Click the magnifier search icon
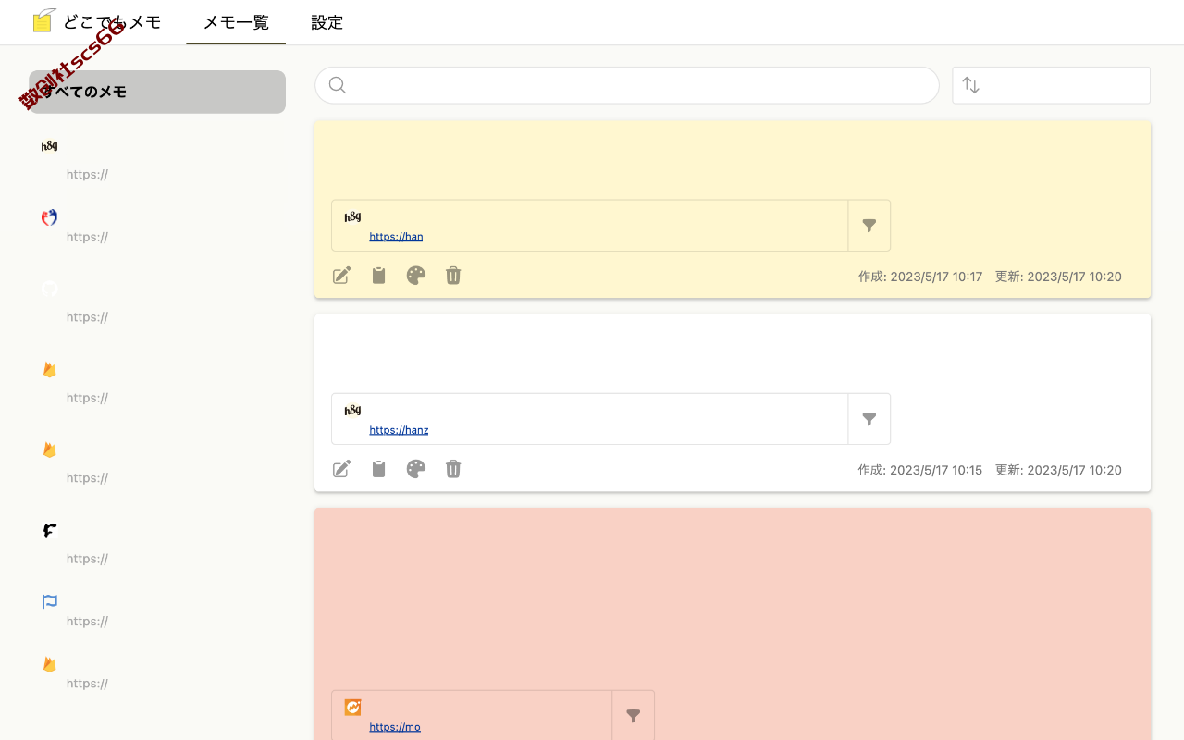The width and height of the screenshot is (1184, 740). click(338, 85)
